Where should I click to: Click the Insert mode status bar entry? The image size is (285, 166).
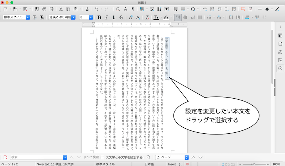(x=172, y=164)
